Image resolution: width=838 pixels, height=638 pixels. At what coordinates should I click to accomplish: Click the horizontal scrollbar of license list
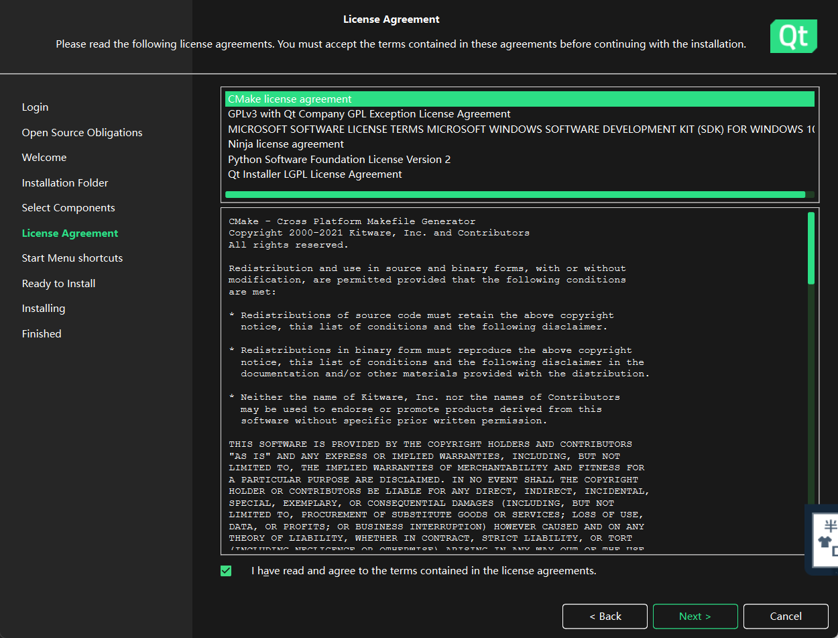point(515,195)
